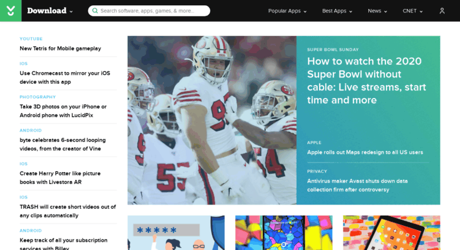
Task: Open How to watch 2020 Super Bowl headline
Action: (x=366, y=80)
